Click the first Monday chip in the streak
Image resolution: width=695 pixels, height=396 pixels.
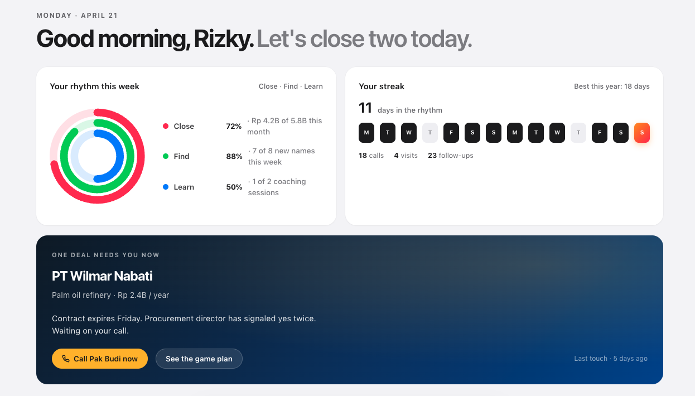pos(366,133)
